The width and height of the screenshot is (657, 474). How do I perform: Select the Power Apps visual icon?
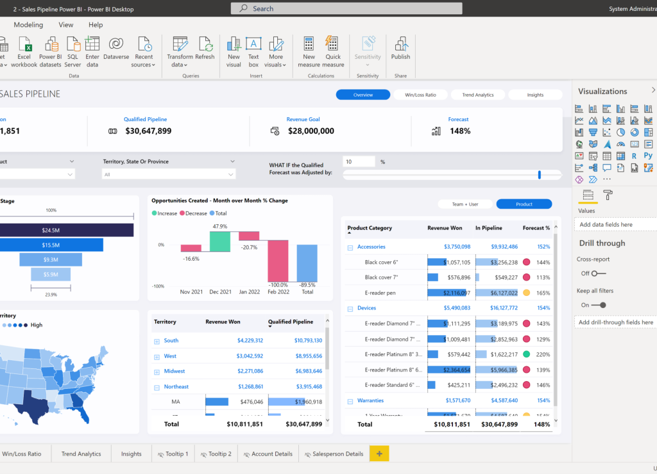579,179
